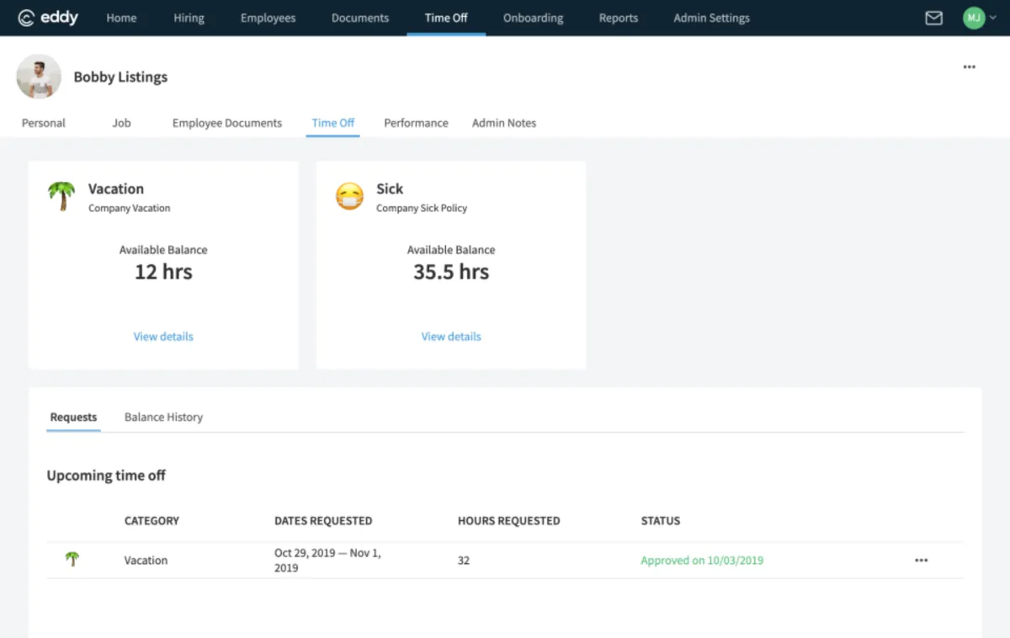This screenshot has width=1010, height=638.
Task: Click the palm tree icon on Vacation card
Action: tap(61, 196)
